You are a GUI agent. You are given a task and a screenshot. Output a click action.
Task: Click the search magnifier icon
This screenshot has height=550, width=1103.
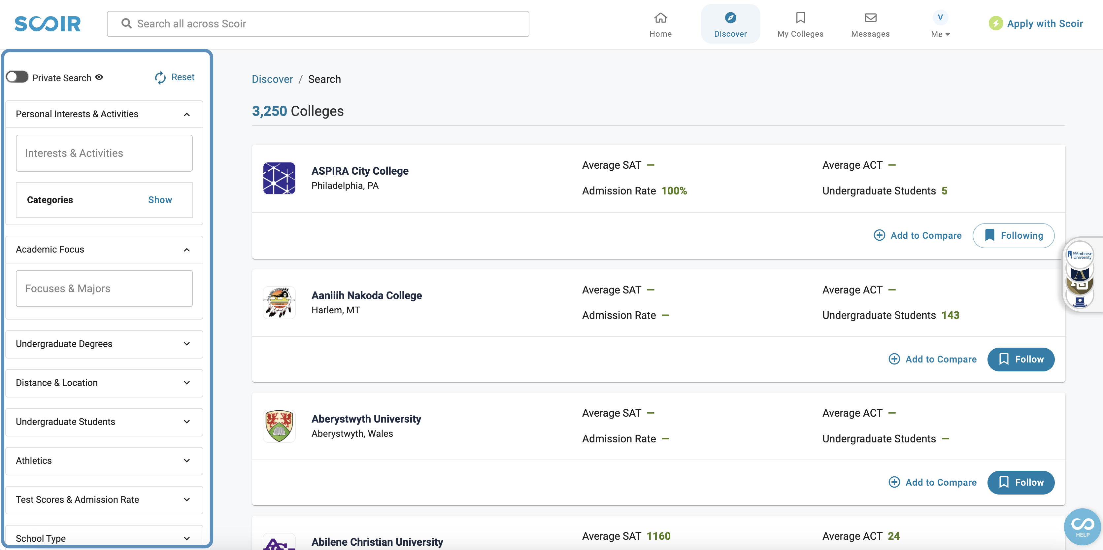(x=126, y=23)
